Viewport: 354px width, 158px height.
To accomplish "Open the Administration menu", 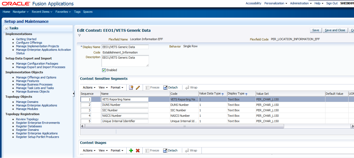I will coord(301,3).
